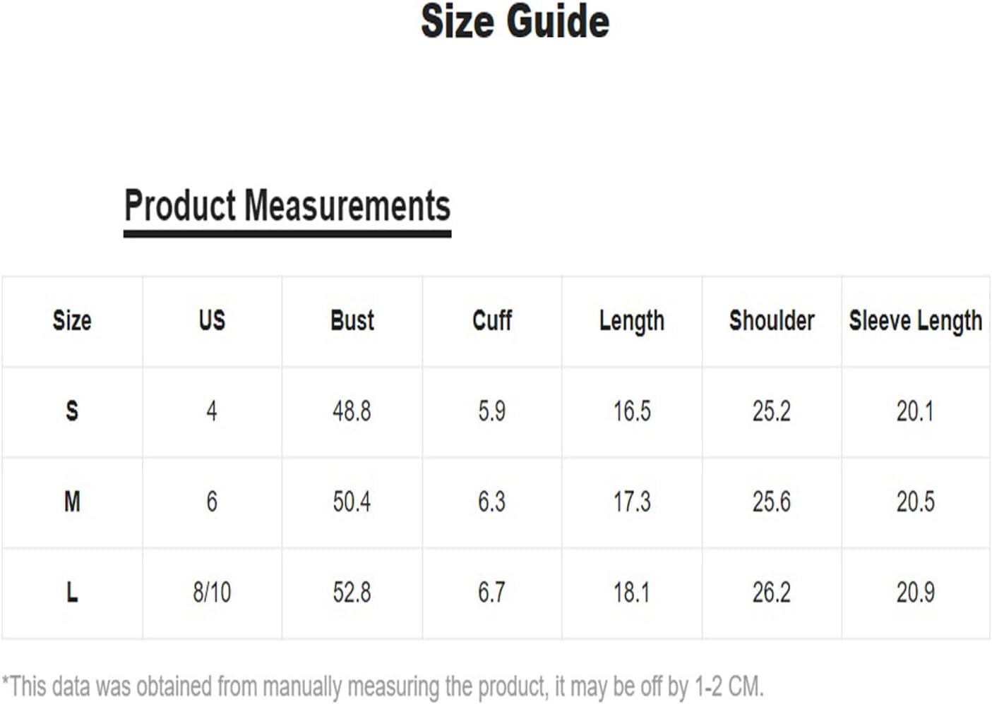Click the 20.9 sleeve length value
The image size is (992, 704).
pyautogui.click(x=916, y=593)
